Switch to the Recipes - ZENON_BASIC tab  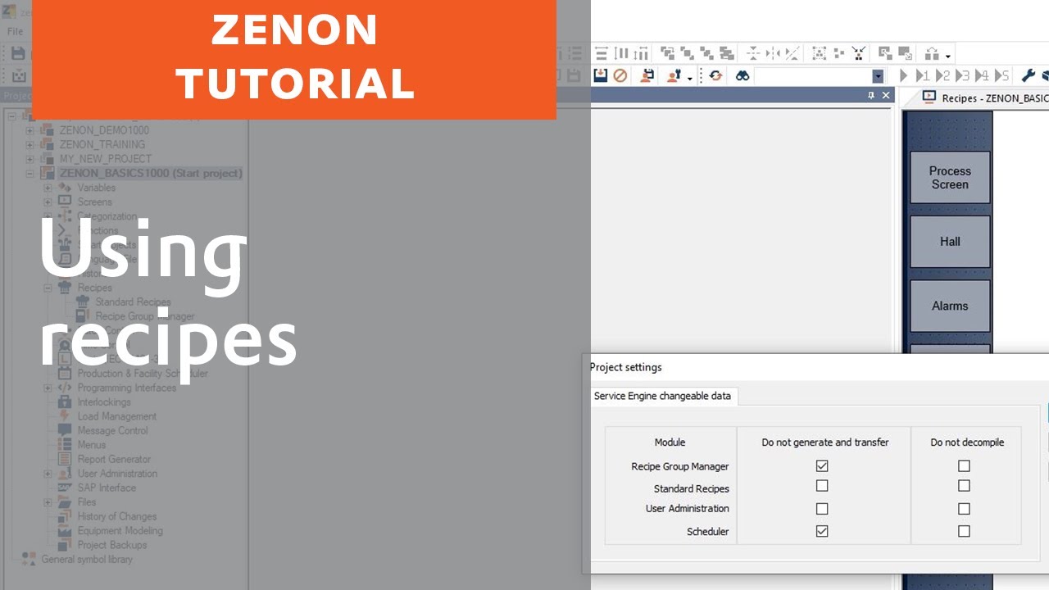coord(986,98)
